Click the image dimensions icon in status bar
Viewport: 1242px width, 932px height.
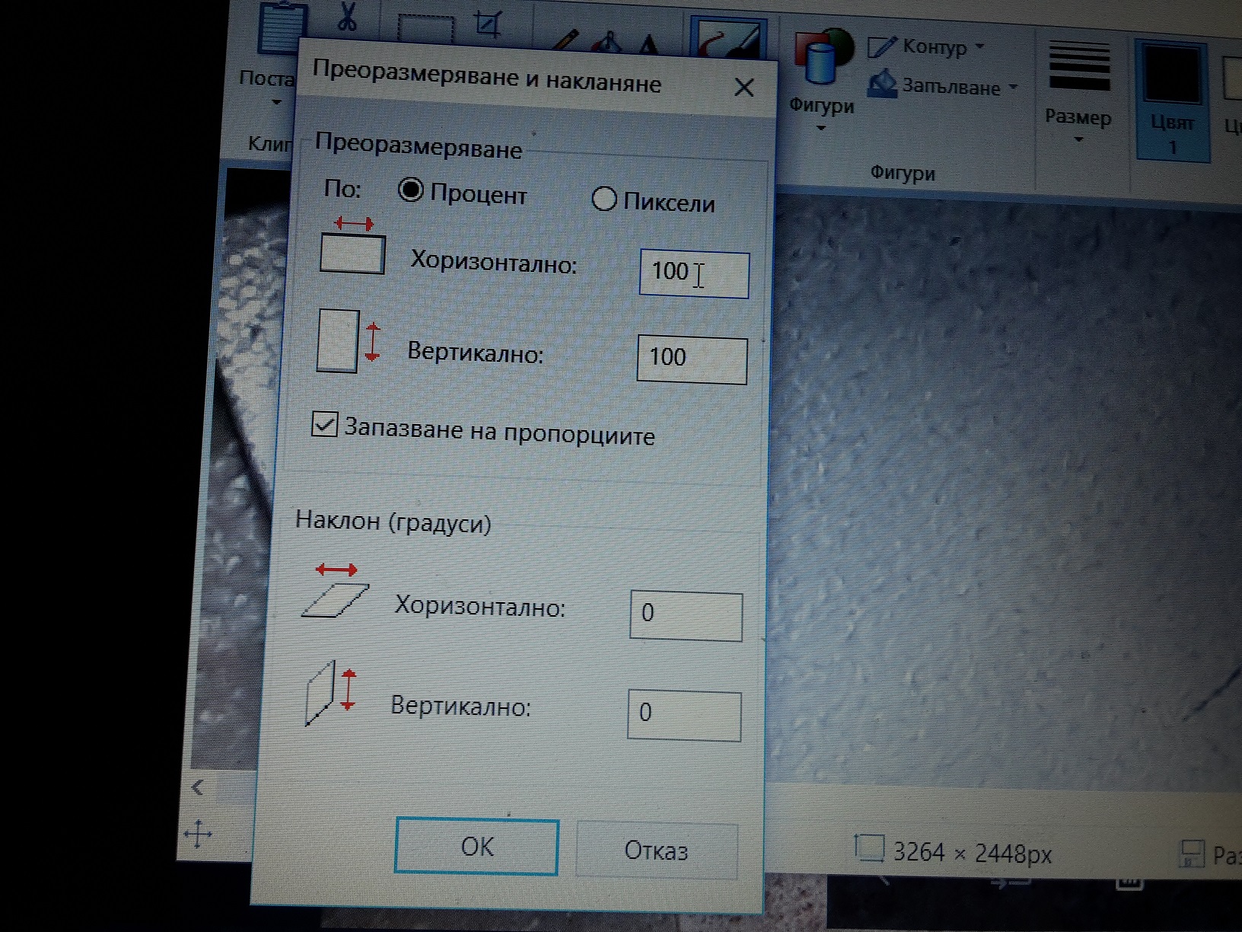[869, 848]
